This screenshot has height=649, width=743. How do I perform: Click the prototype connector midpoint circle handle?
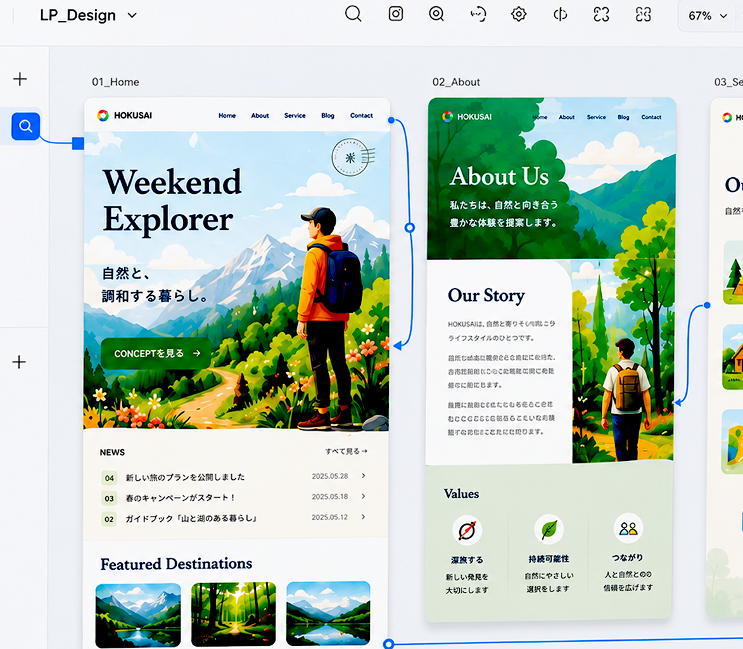410,228
